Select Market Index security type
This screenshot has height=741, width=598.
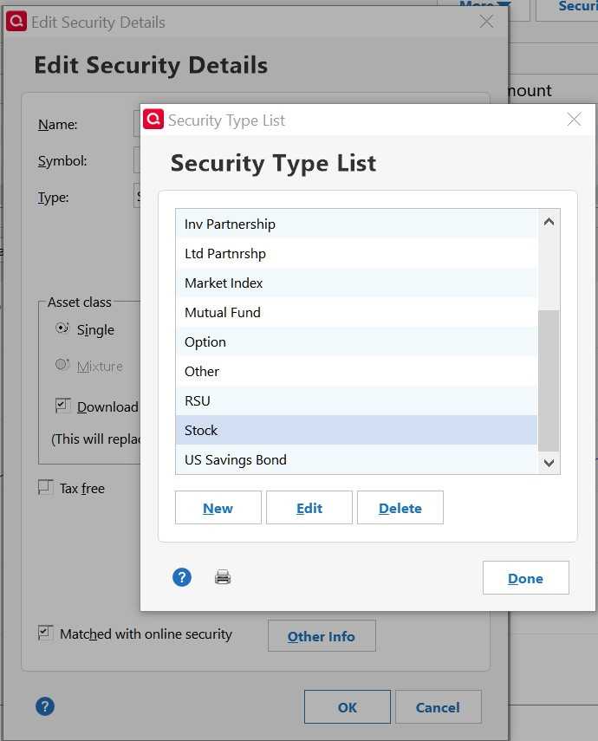tap(224, 283)
